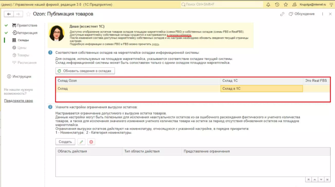Open the service settings menu icon at top right
The image size is (335, 187).
(331, 4)
